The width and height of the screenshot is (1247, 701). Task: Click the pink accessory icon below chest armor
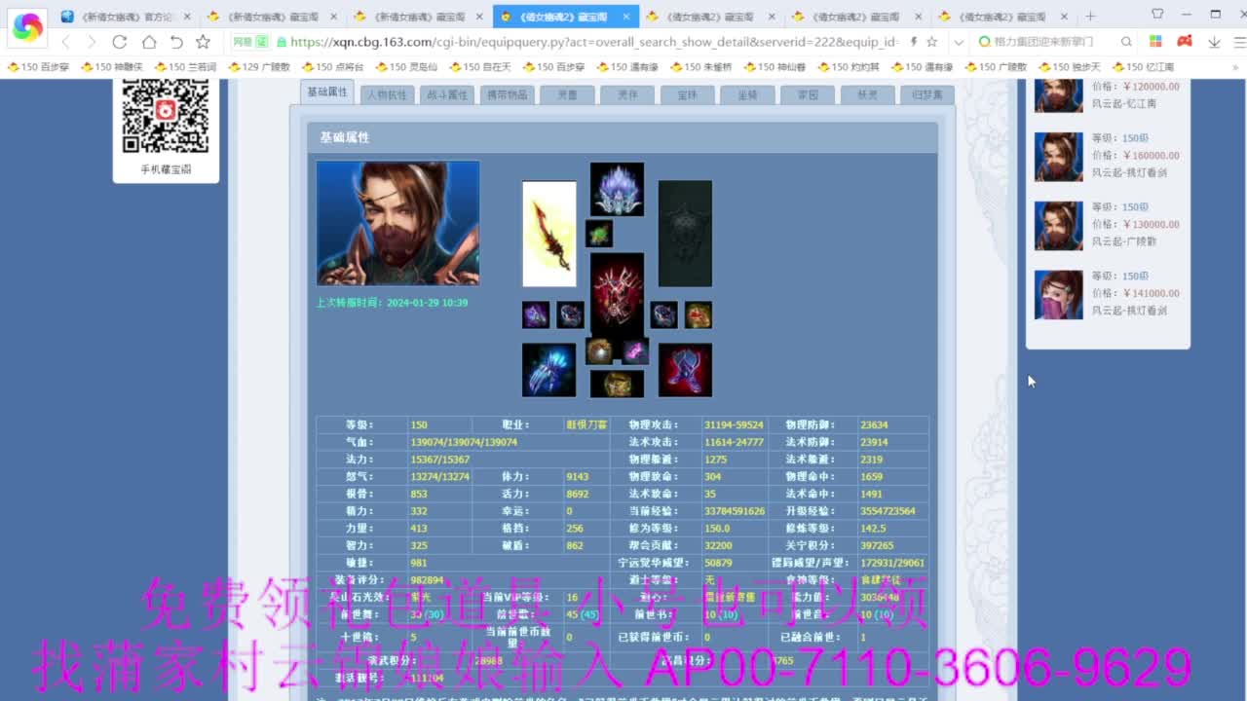pos(635,351)
